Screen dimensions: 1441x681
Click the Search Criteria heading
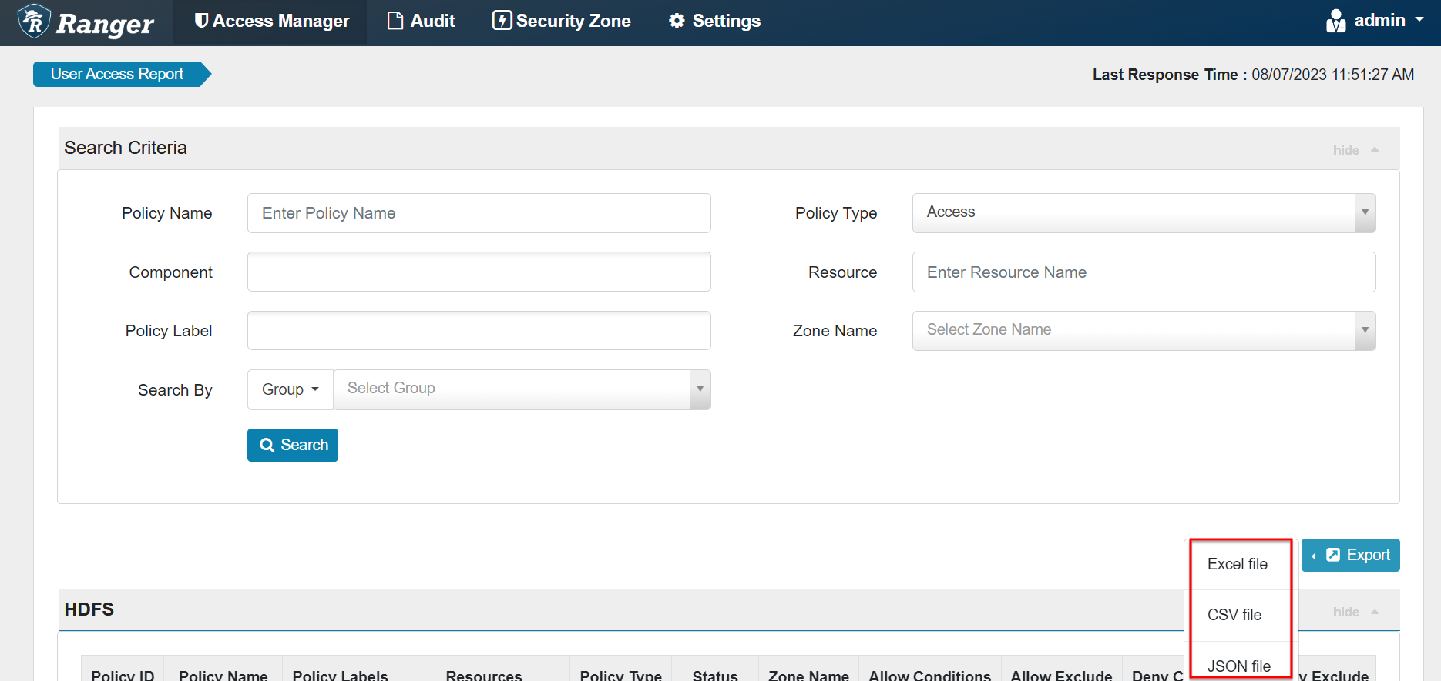click(126, 148)
